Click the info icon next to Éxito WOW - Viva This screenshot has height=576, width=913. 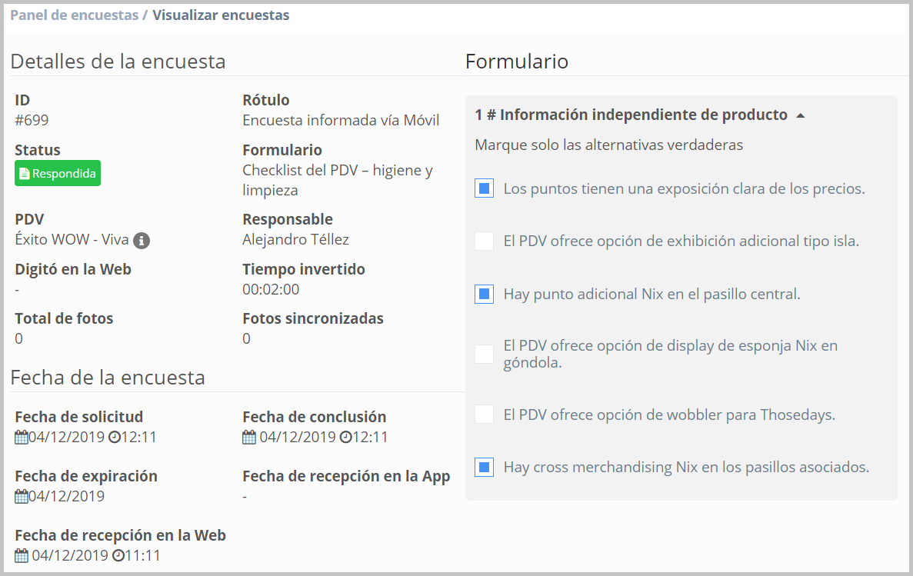142,241
